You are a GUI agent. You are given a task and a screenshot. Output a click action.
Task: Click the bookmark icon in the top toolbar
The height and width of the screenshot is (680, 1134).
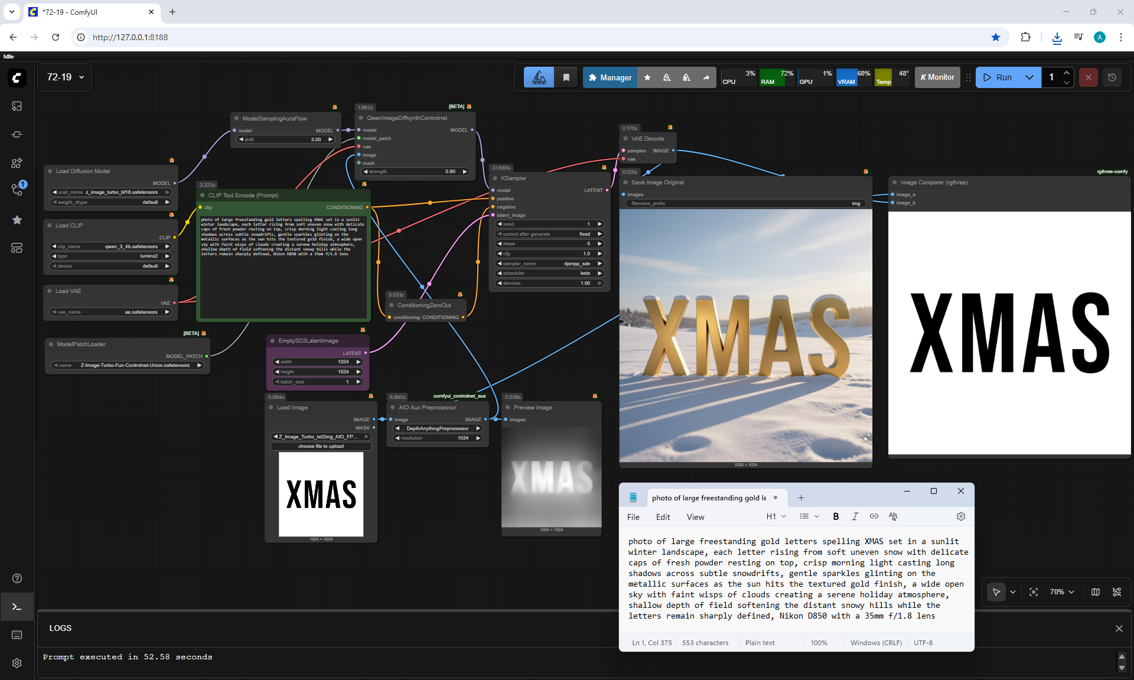pyautogui.click(x=566, y=77)
